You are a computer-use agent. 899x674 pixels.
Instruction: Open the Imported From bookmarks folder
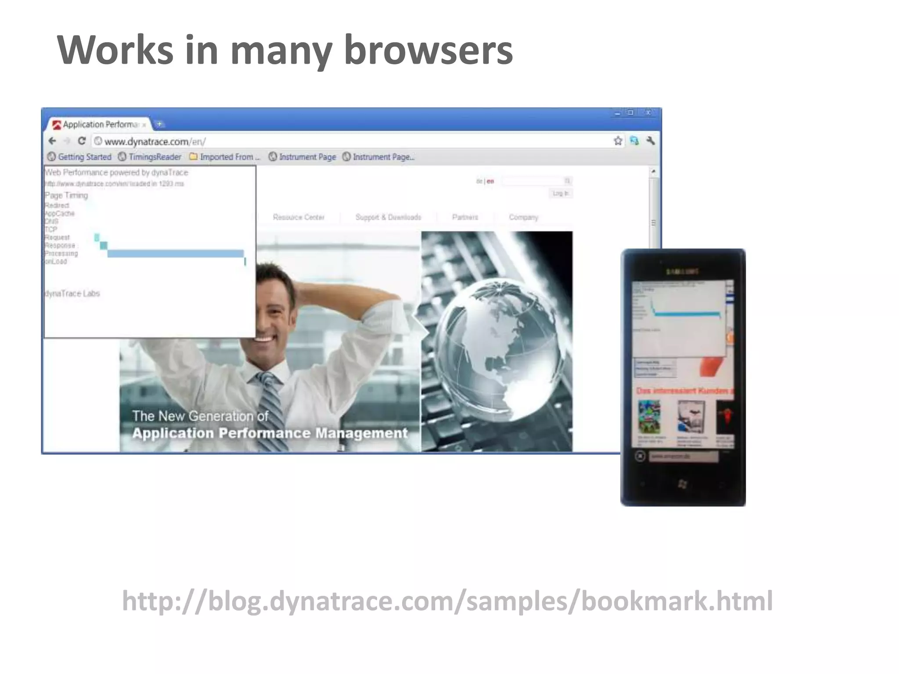pyautogui.click(x=225, y=157)
